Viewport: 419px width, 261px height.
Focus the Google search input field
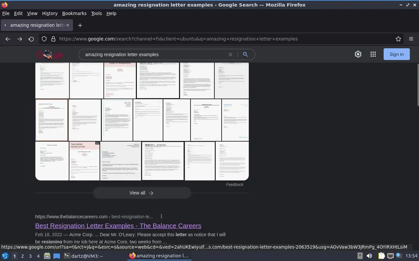coord(154,54)
